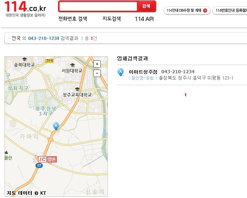
Task: Click the 업체검색결과 heading
Action: 133,58
